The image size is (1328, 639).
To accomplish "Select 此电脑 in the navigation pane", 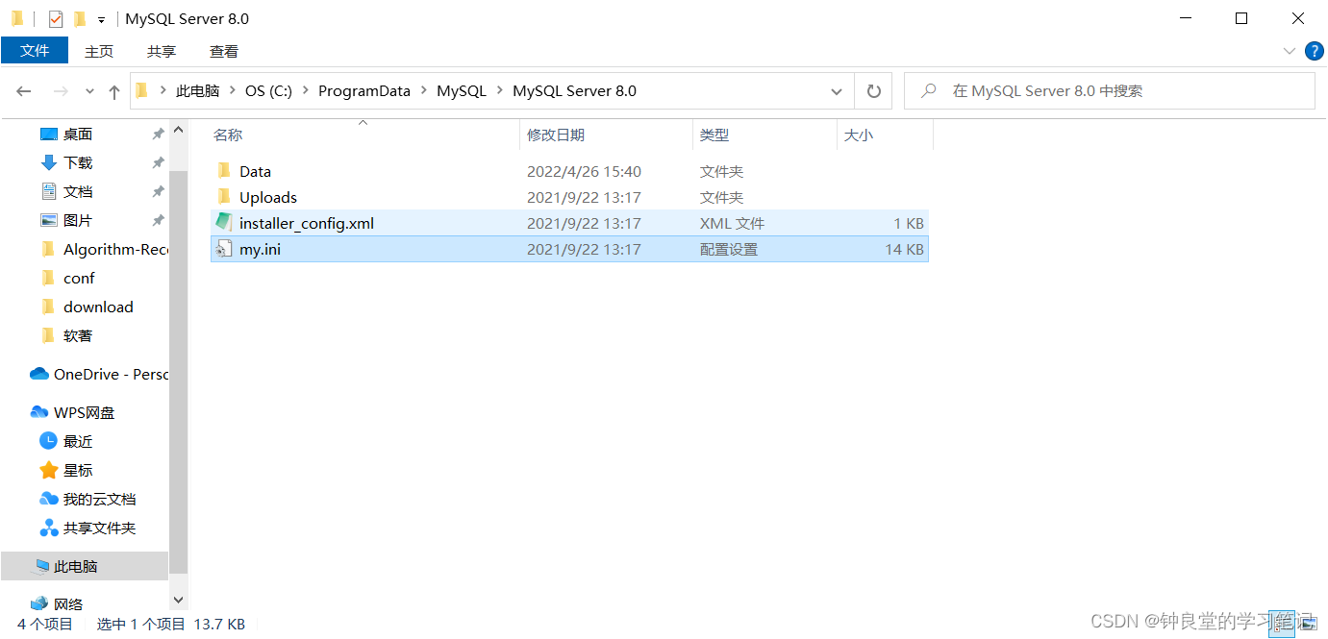I will 85,566.
